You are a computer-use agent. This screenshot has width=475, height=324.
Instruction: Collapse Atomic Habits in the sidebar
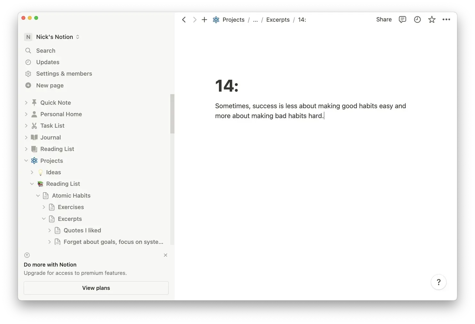(38, 195)
